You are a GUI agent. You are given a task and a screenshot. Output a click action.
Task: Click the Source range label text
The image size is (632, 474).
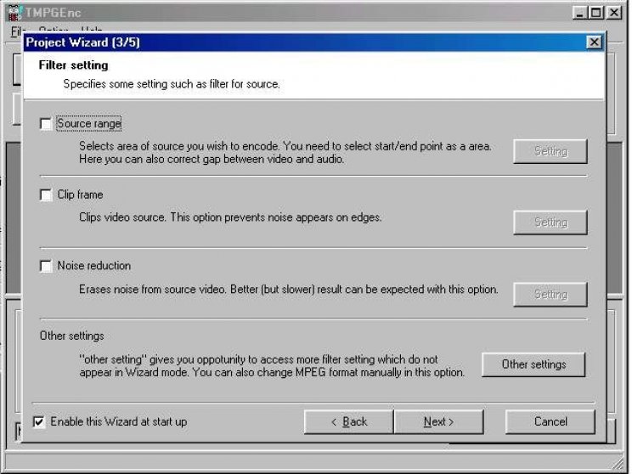(89, 123)
